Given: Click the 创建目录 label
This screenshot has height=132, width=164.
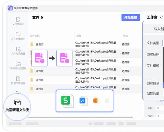Looking at the screenshot, I should click(153, 83).
